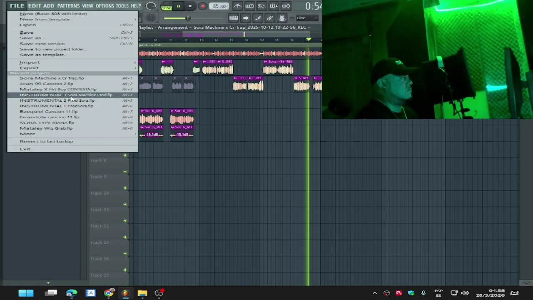Open Microsoft Edge from taskbar
This screenshot has height=300, width=533.
coord(72,293)
